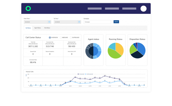This screenshot has height=106, width=172.
Task: Select the dark navy slice in Disposition Status pie
Action: point(137,55)
